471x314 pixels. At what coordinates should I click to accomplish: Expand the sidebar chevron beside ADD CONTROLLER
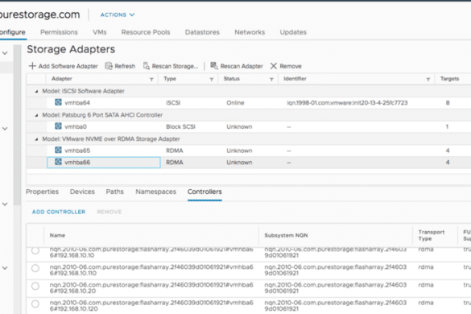tap(5, 205)
